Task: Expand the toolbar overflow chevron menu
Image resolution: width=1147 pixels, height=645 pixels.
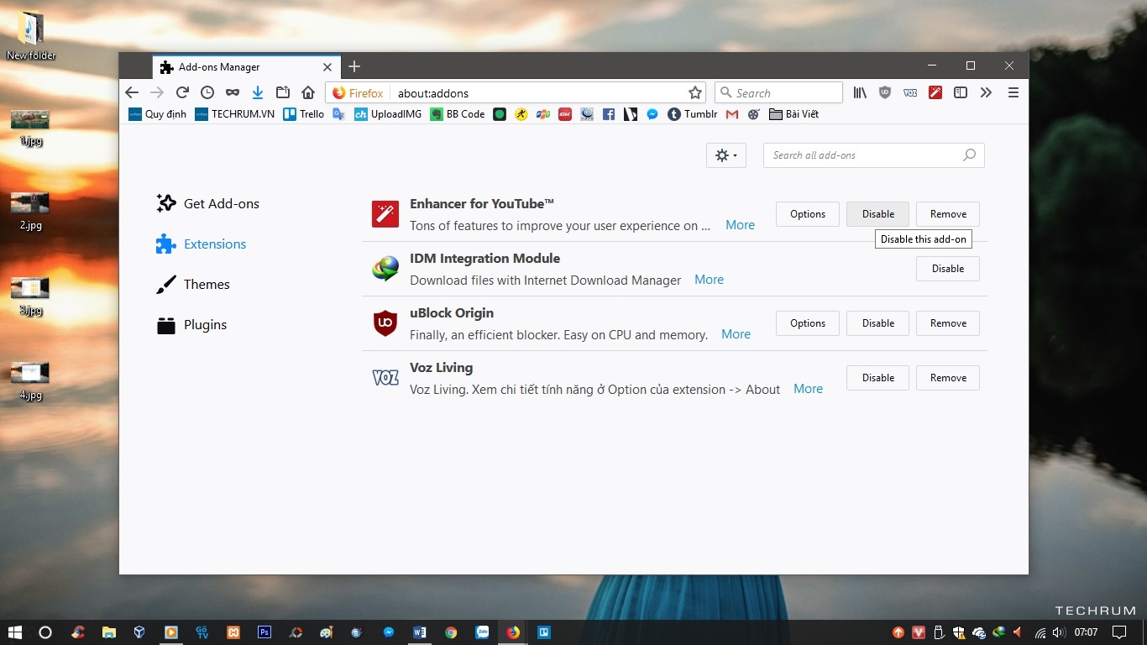Action: (986, 93)
